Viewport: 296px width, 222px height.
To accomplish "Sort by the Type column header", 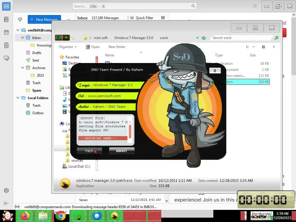I will pyautogui.click(x=219, y=55).
